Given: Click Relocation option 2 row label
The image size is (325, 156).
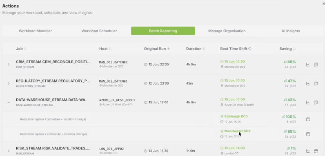Looking at the screenshot, I should 53,134.
